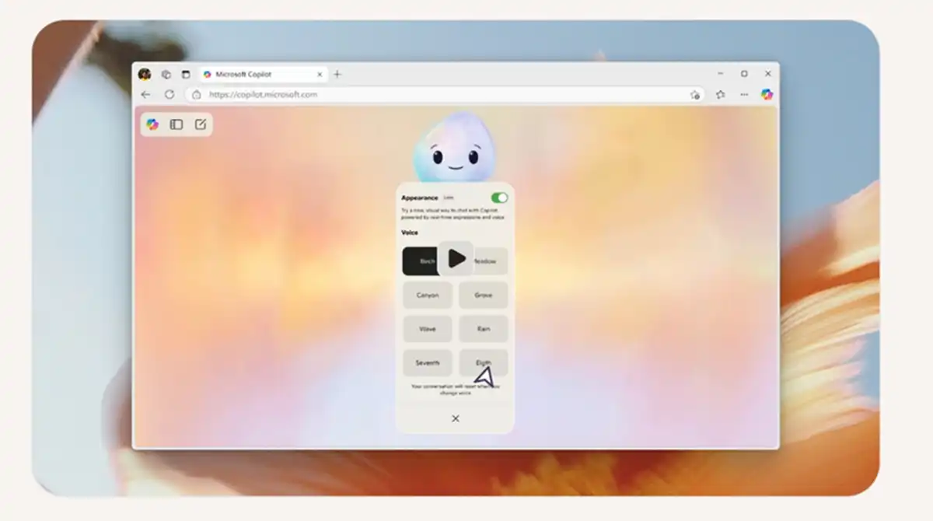The height and width of the screenshot is (521, 933).
Task: Start a new chat with compose icon
Action: coord(201,124)
